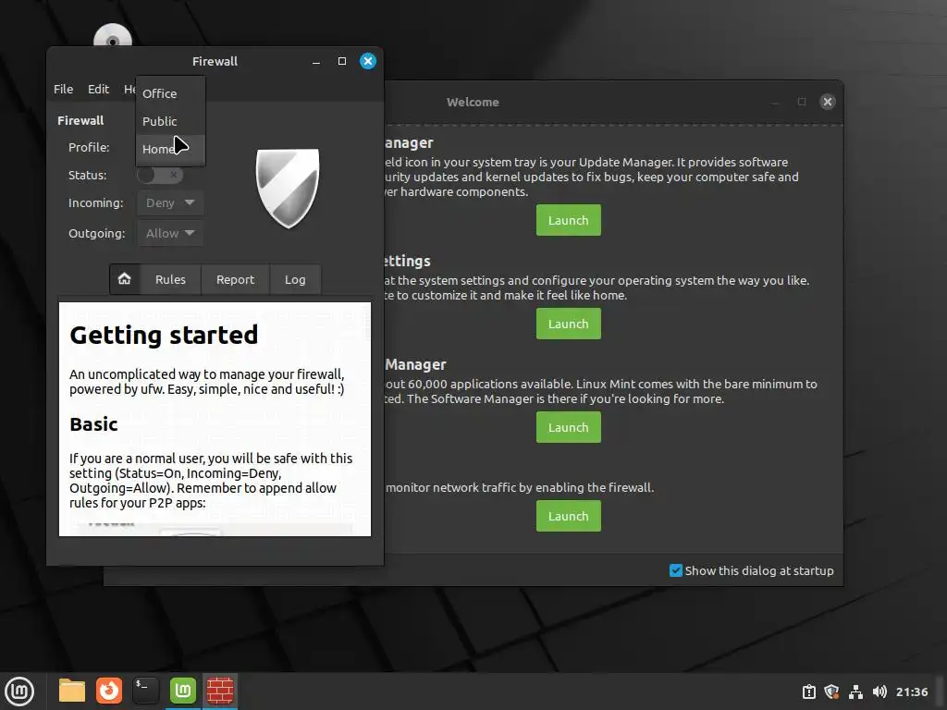Click the Basic section heading
This screenshot has width=947, height=710.
click(x=93, y=423)
